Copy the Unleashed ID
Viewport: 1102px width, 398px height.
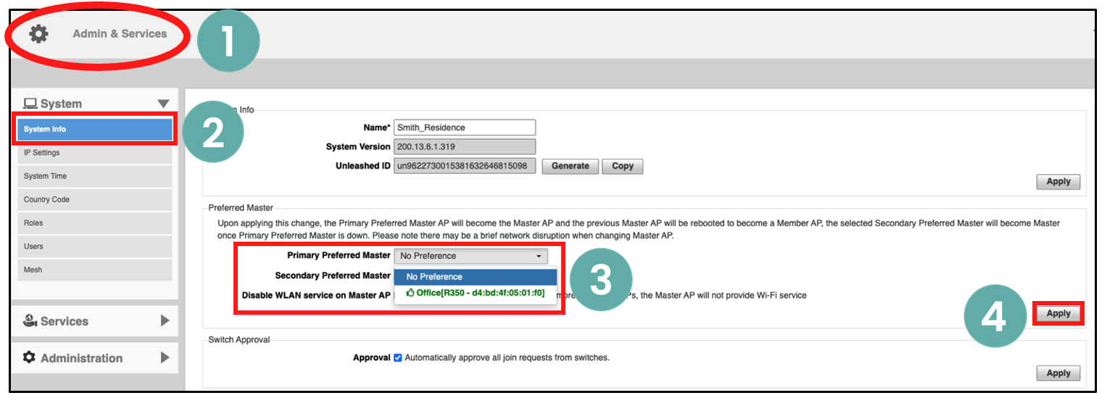[x=622, y=166]
